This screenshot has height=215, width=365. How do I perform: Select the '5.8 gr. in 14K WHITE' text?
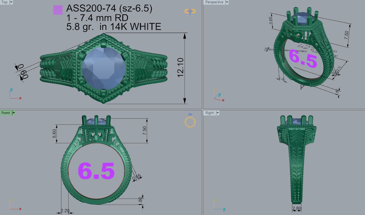click(114, 27)
